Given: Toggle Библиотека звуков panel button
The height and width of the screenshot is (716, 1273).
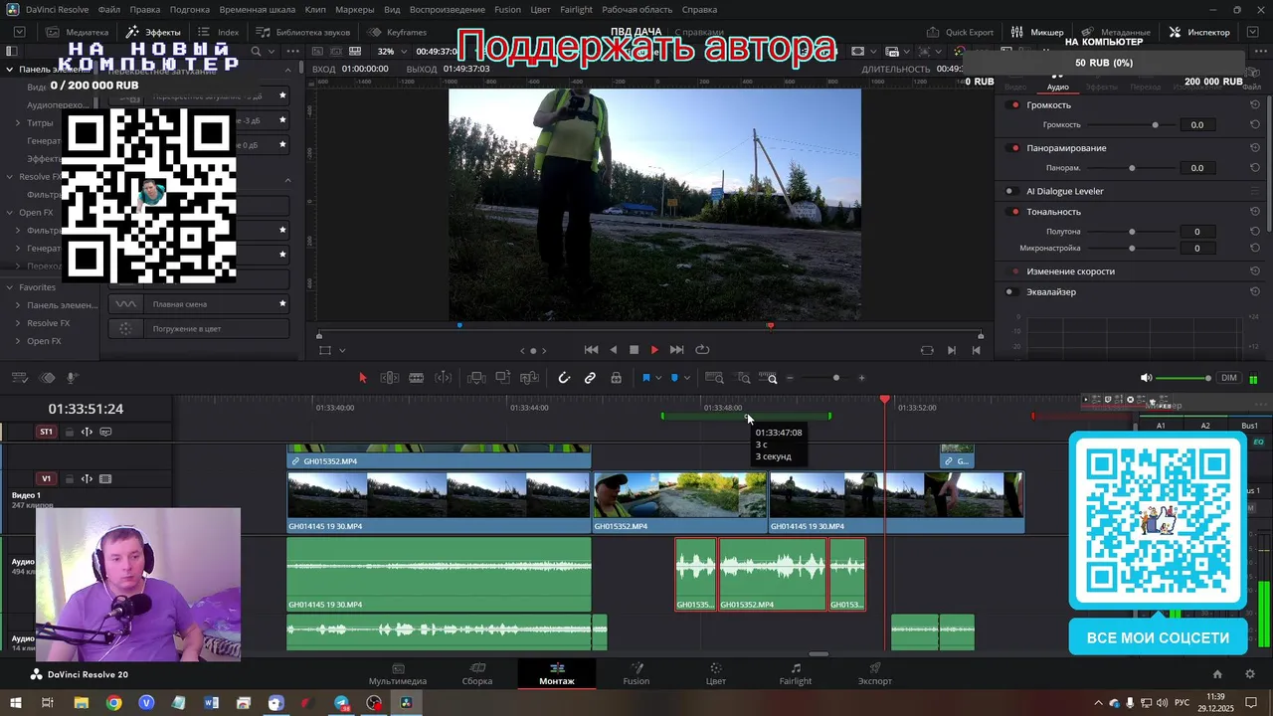Looking at the screenshot, I should (x=301, y=32).
